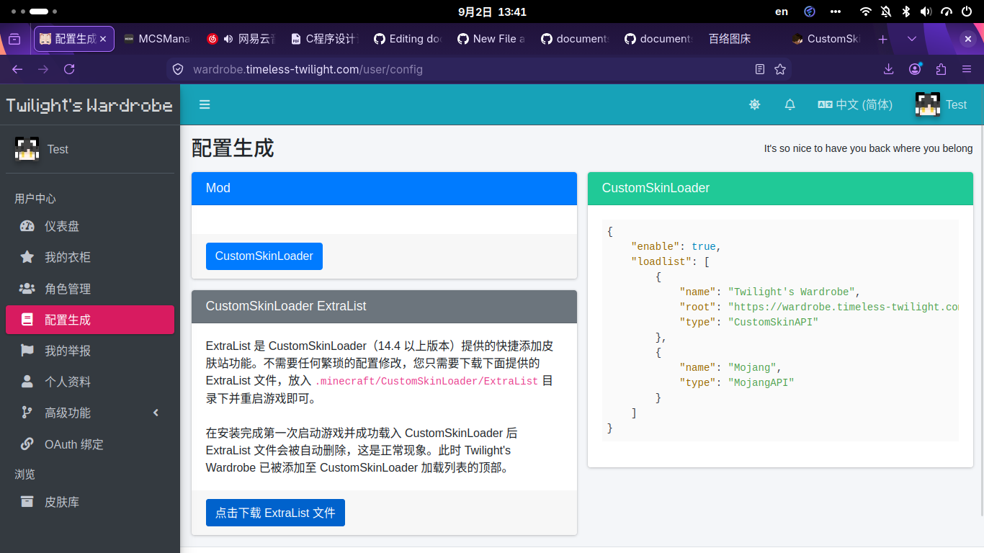Switch color theme via sun icon
984x553 pixels.
754,104
